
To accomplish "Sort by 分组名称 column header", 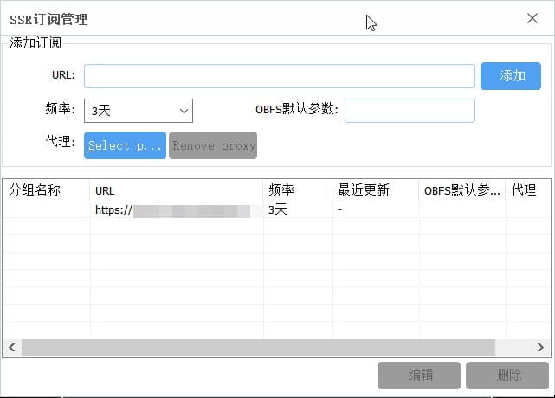I will tap(45, 190).
